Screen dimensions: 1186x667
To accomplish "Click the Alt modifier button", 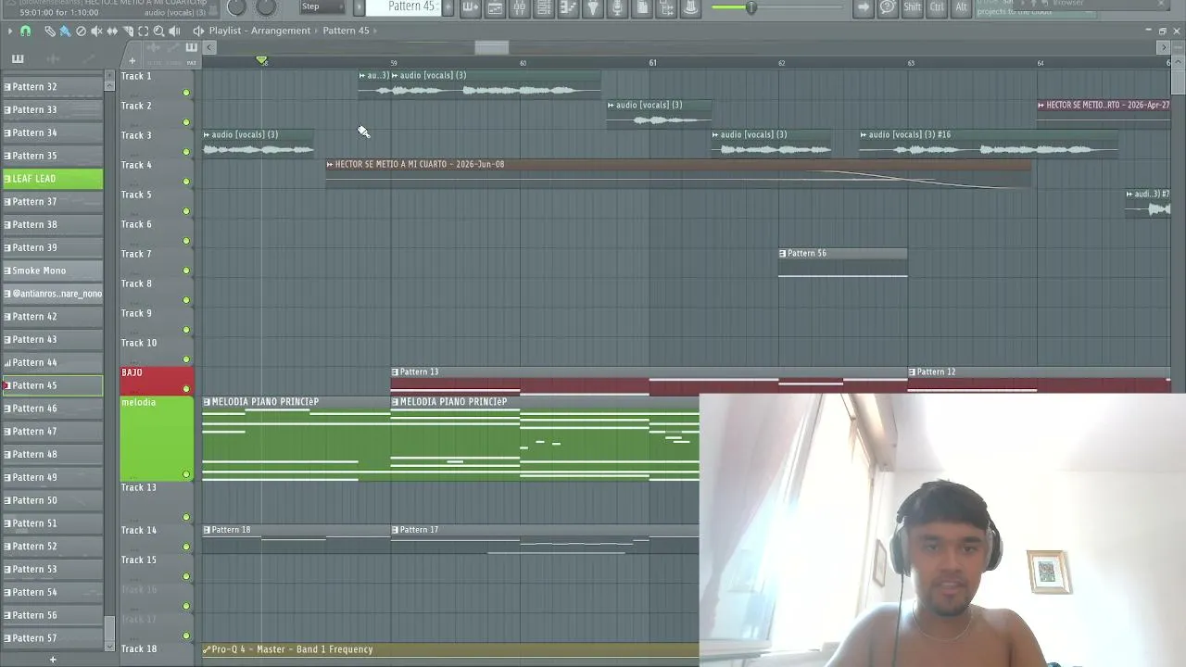I will (x=961, y=7).
